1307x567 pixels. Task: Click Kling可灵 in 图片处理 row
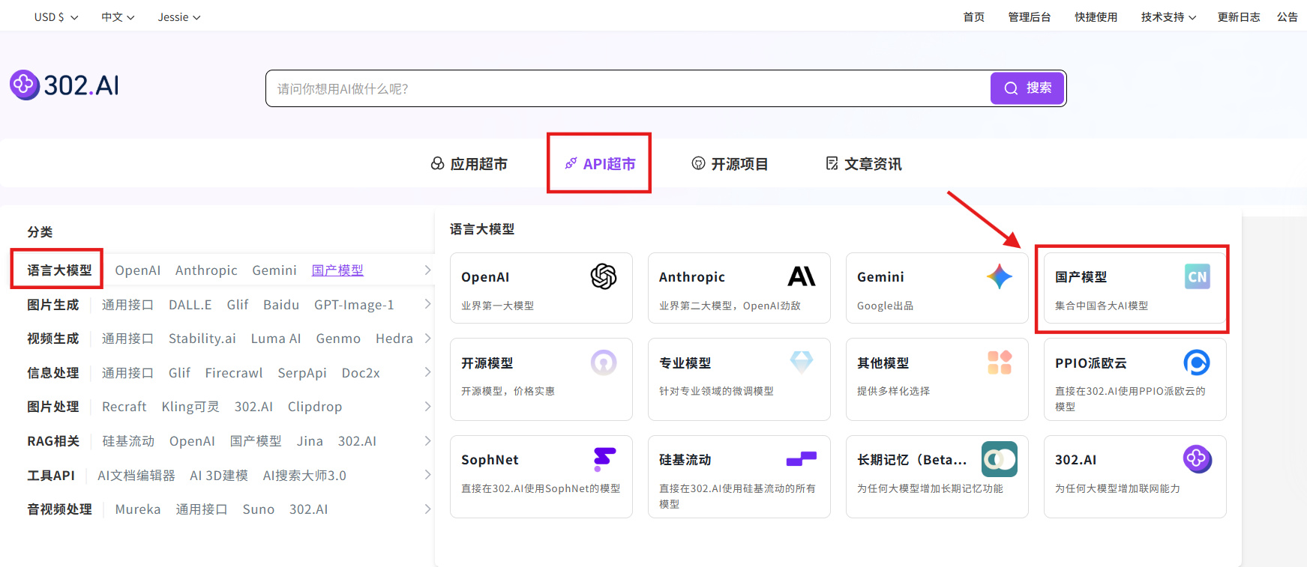tap(190, 407)
